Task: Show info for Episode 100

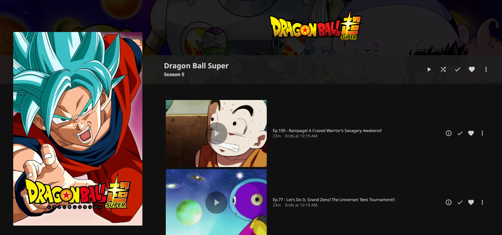Action: tap(448, 133)
